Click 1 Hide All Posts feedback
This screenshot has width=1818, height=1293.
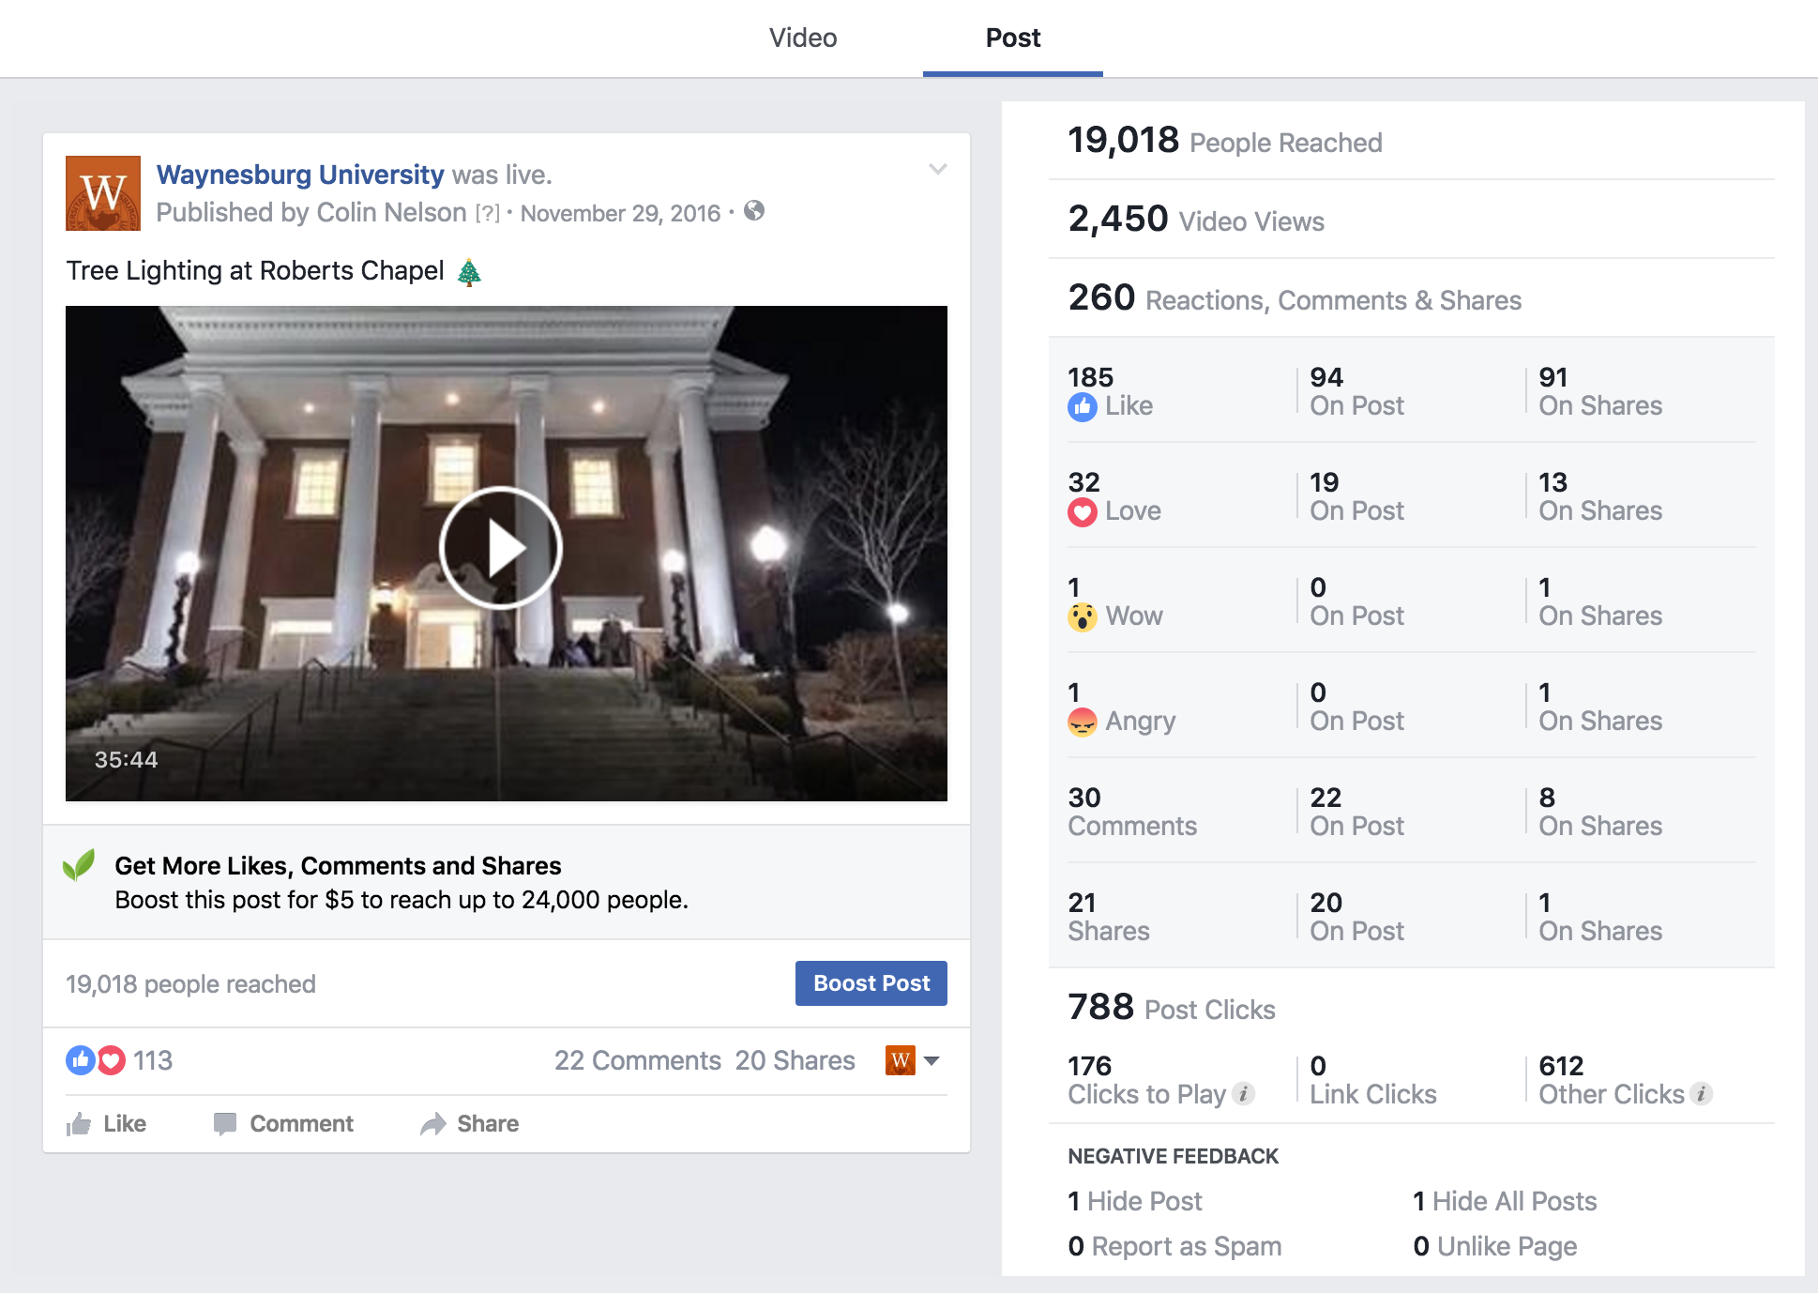point(1505,1201)
